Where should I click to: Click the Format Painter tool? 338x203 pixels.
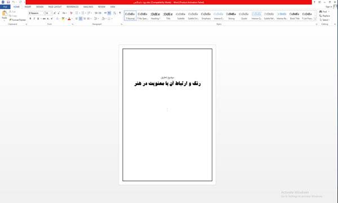pyautogui.click(x=17, y=20)
